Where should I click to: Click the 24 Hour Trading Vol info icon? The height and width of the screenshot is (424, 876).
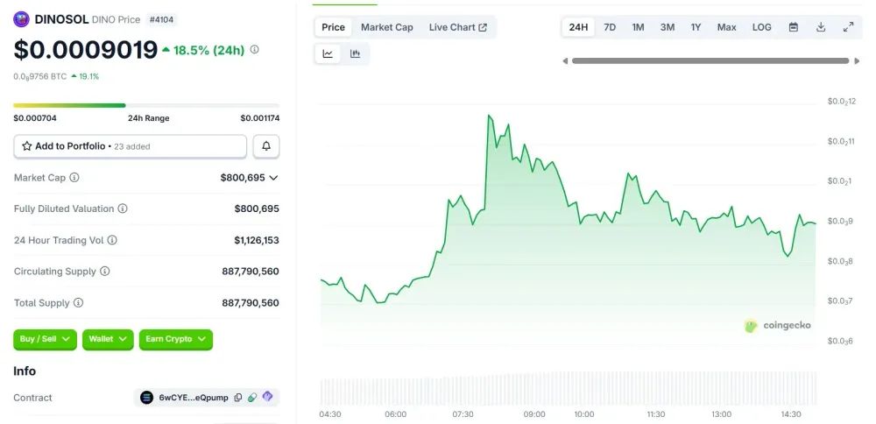112,240
